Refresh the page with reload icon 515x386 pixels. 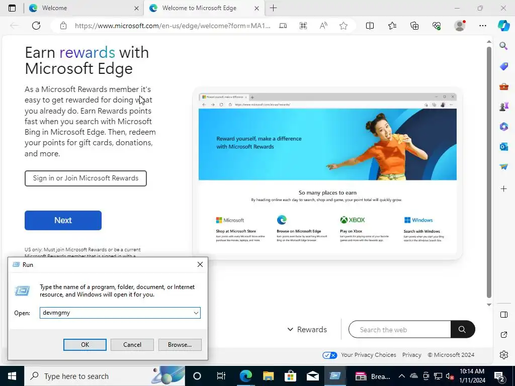[36, 26]
